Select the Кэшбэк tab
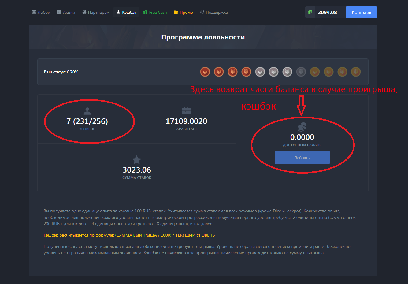408x284 pixels. click(x=126, y=12)
